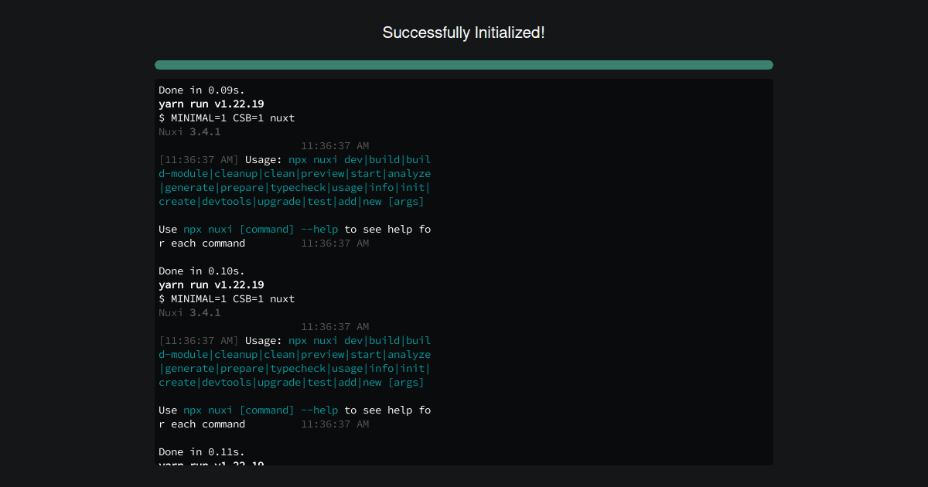Viewport: 928px width, 487px height.
Task: Click the 'Nuxi 3.4.1' version line
Action: pos(189,131)
